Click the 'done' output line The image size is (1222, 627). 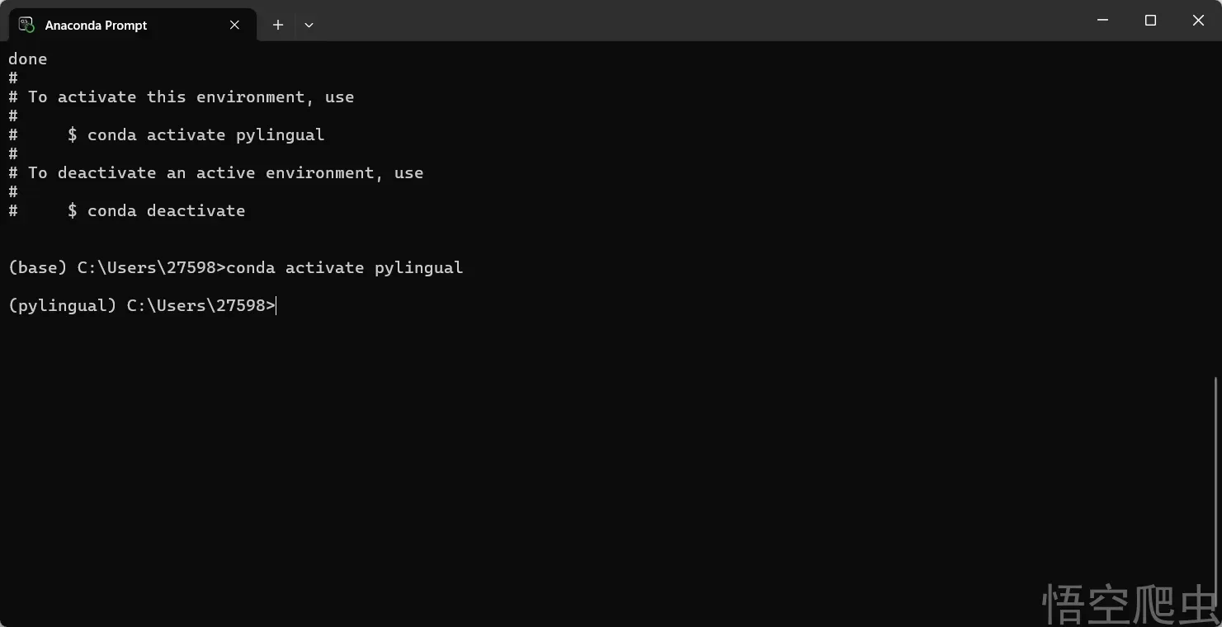(x=27, y=59)
